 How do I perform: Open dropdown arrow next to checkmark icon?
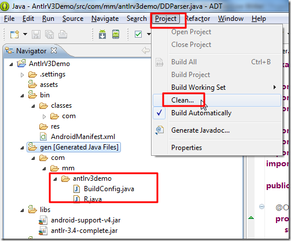click(x=149, y=34)
